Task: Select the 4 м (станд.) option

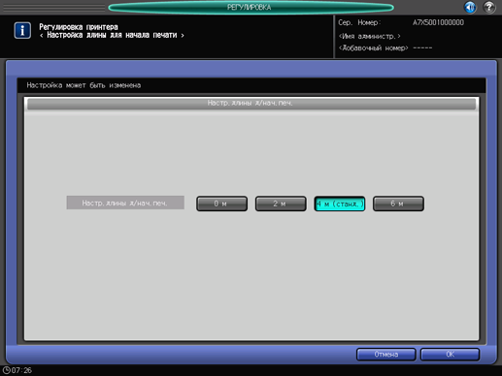Action: [340, 204]
